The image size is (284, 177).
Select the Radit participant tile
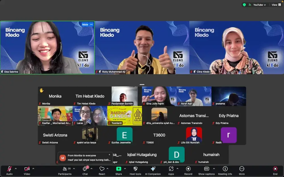click(229, 135)
